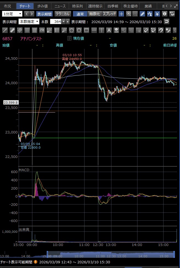Toggle the 指数化 indexed display mode
Screen dimensions: 180x268
(95, 14)
